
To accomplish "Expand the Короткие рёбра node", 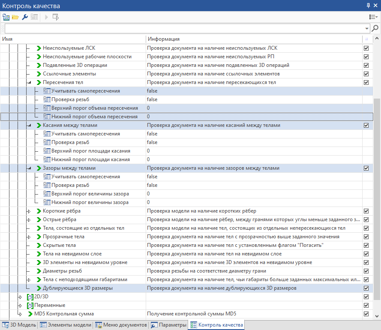I will [x=29, y=211].
